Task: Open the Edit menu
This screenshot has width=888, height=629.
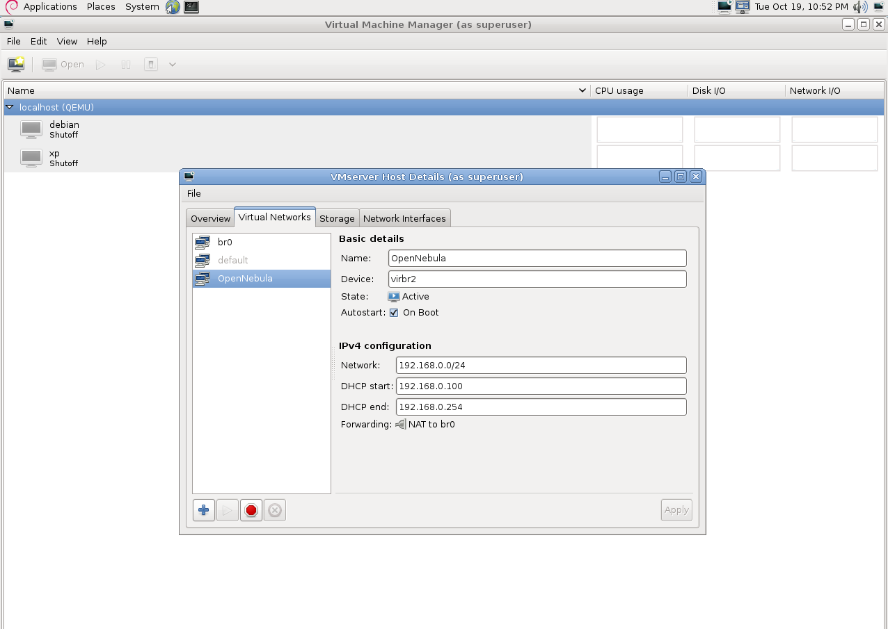Action: point(38,41)
